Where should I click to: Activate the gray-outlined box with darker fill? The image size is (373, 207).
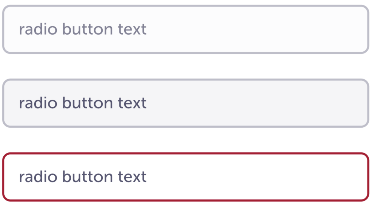(x=186, y=103)
